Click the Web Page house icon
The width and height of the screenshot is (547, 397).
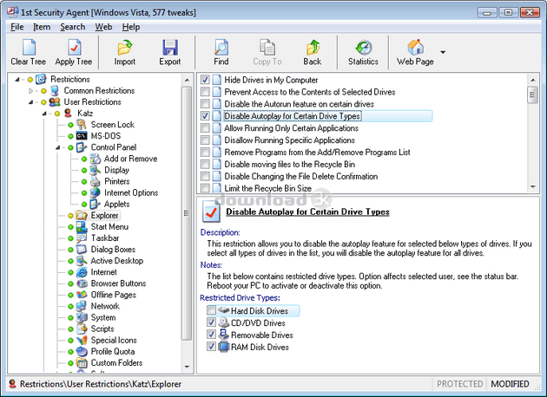(415, 48)
